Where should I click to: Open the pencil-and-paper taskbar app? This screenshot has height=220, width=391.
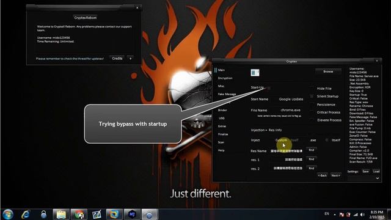[x=97, y=215]
